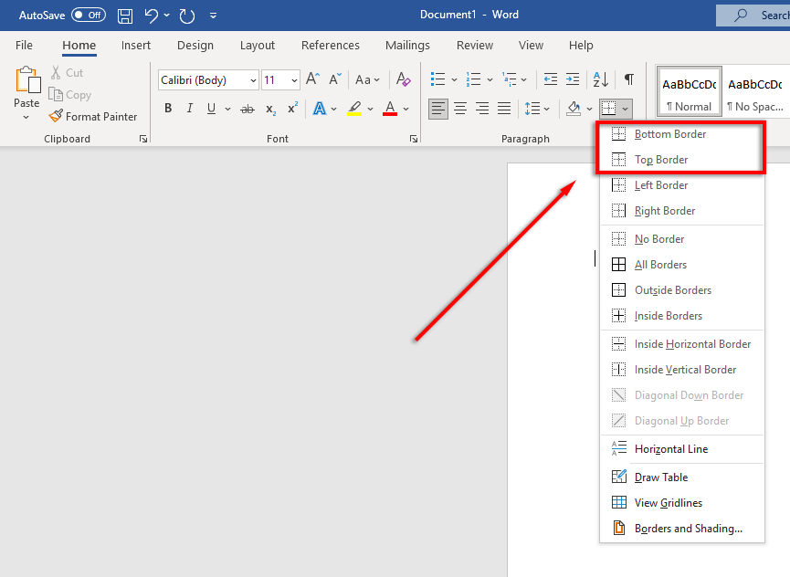790x577 pixels.
Task: Click the Format Painter brush icon
Action: (56, 117)
